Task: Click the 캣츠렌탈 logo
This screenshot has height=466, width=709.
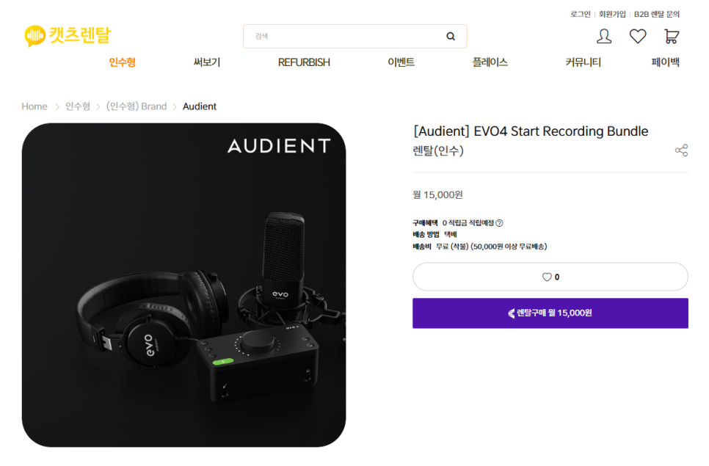Action: (x=68, y=35)
